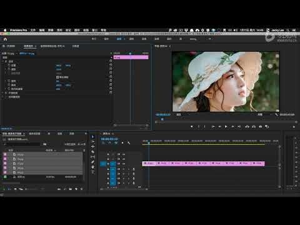
Task: Toggle Snap in timeline
Action: click(x=110, y=143)
